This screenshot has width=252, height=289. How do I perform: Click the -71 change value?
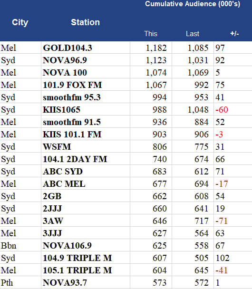222,221
